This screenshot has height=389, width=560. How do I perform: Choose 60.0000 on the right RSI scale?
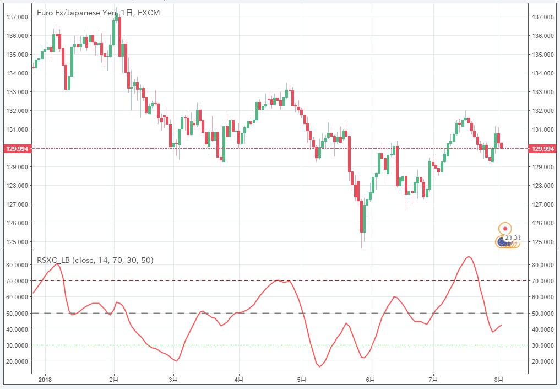click(543, 297)
